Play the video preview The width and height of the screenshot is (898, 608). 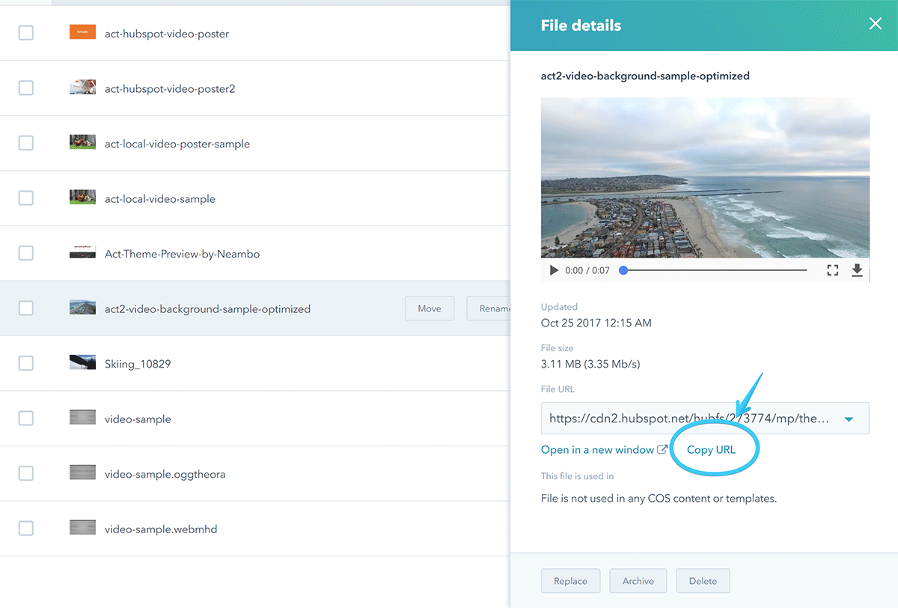[553, 270]
